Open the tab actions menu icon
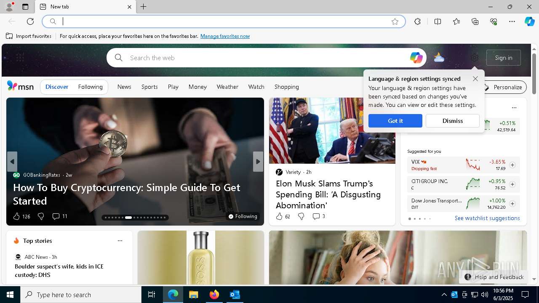This screenshot has height=303, width=539. pyautogui.click(x=25, y=7)
